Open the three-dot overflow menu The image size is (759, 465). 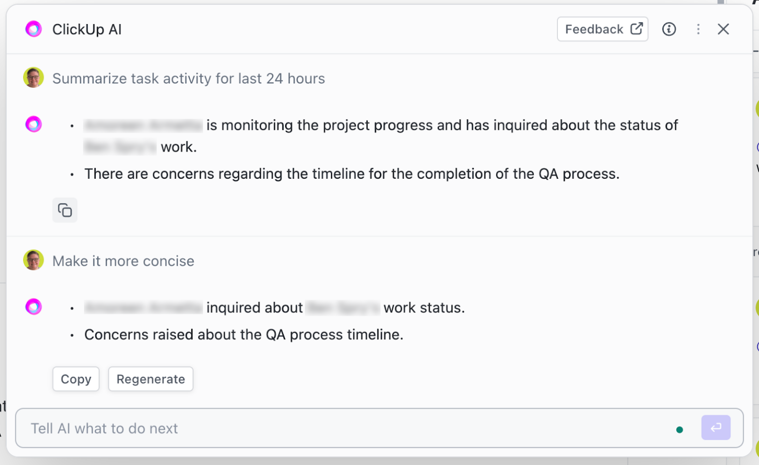pyautogui.click(x=698, y=29)
